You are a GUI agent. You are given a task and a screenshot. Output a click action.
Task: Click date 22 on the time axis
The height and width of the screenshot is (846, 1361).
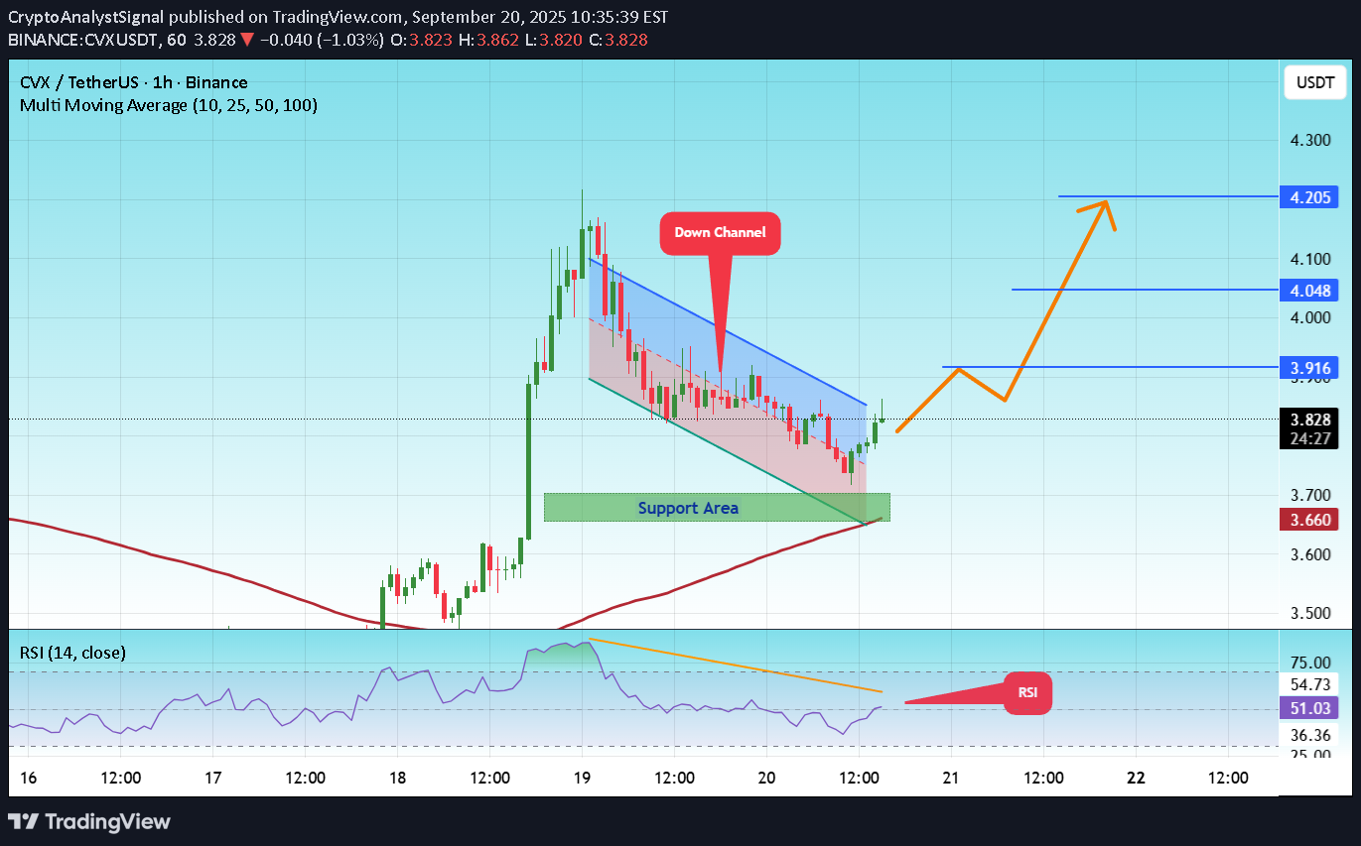[x=1137, y=778]
